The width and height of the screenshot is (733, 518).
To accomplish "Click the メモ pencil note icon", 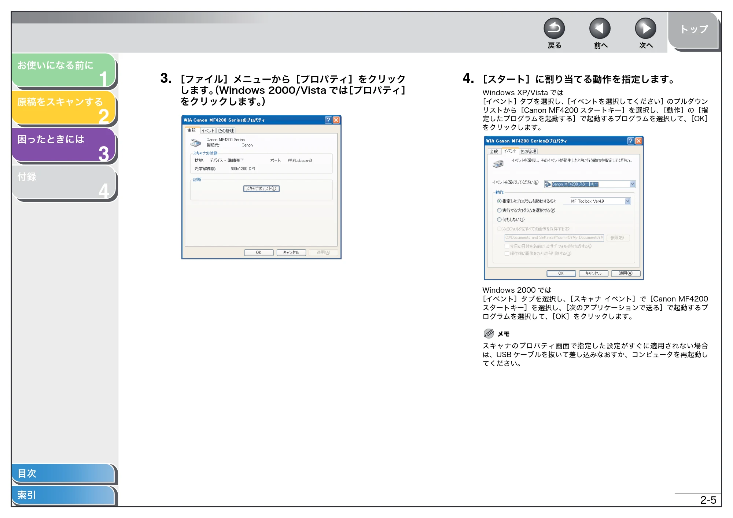I will (489, 333).
